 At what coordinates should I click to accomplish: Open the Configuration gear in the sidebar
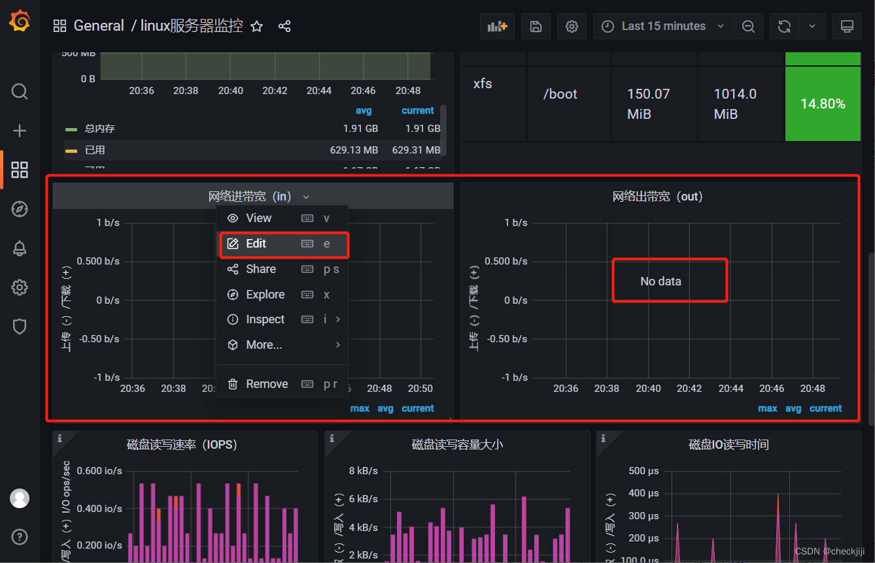point(20,287)
